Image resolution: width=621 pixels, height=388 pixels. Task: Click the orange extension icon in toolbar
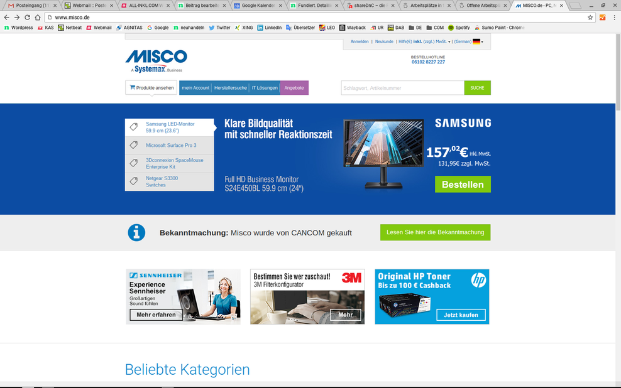click(x=602, y=18)
